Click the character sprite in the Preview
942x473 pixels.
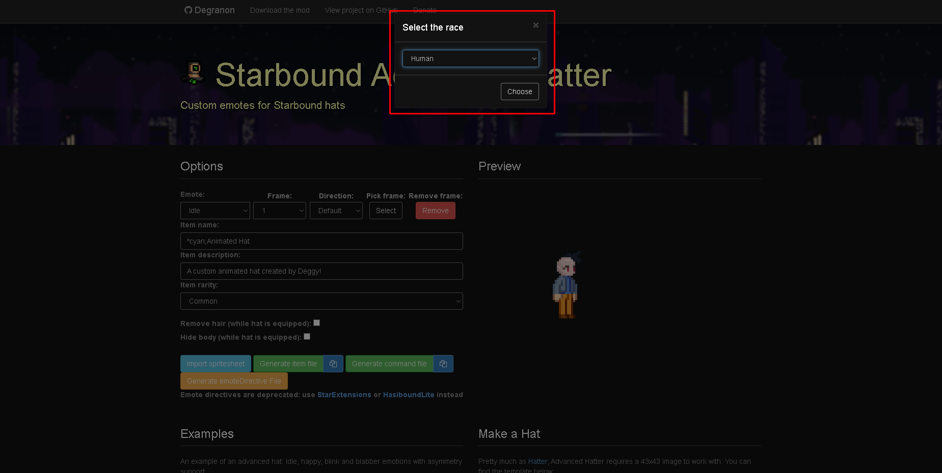coord(567,285)
